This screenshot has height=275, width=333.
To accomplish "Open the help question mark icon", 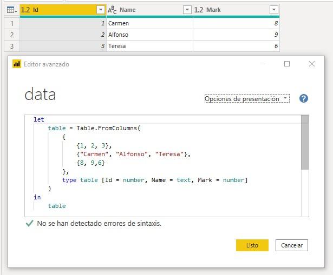I will [304, 98].
